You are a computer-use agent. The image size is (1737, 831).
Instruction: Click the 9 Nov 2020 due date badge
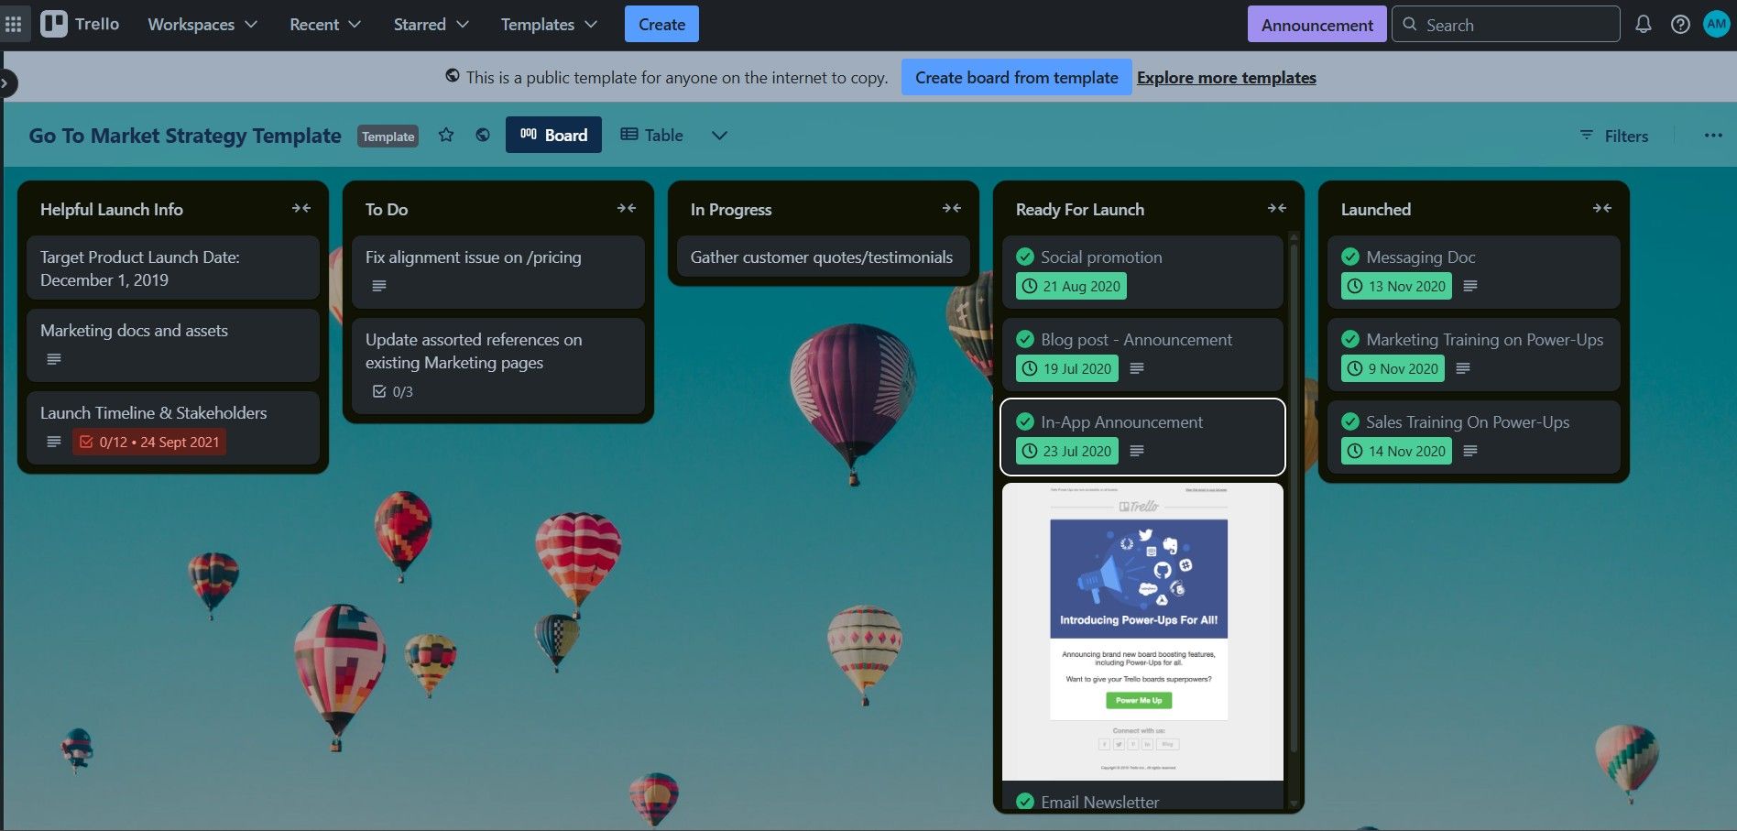coord(1393,368)
